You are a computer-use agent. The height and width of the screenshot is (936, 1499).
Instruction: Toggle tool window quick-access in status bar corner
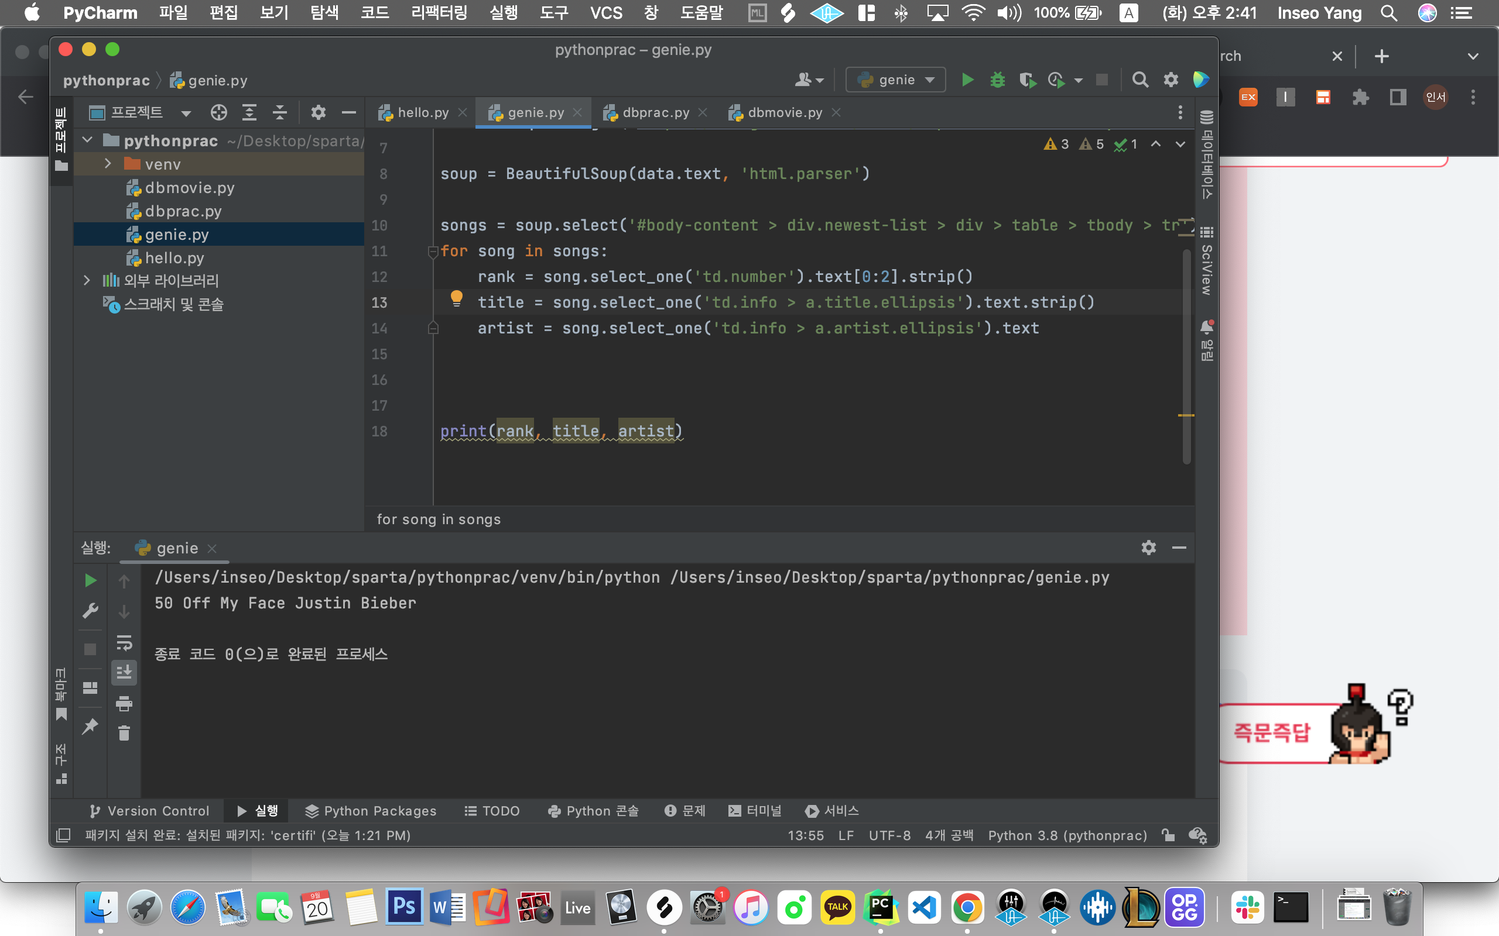coord(63,835)
